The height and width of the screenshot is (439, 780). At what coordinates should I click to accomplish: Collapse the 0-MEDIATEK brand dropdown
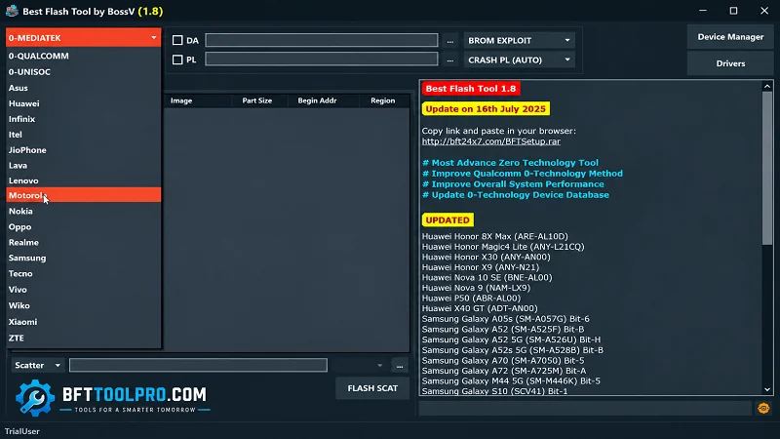click(83, 38)
